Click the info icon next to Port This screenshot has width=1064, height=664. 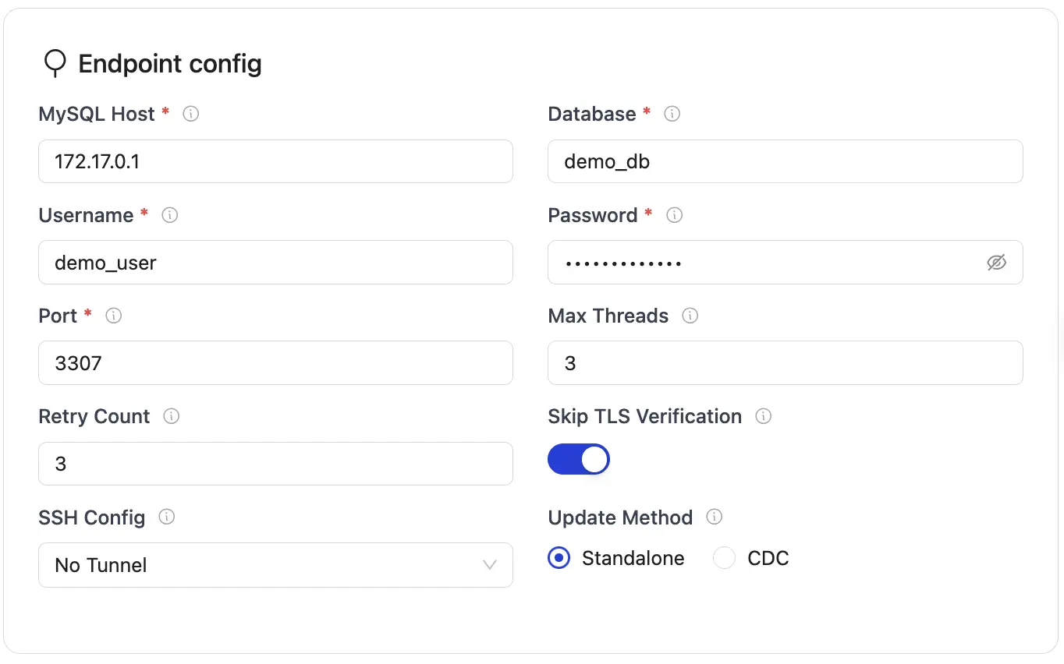coord(113,316)
